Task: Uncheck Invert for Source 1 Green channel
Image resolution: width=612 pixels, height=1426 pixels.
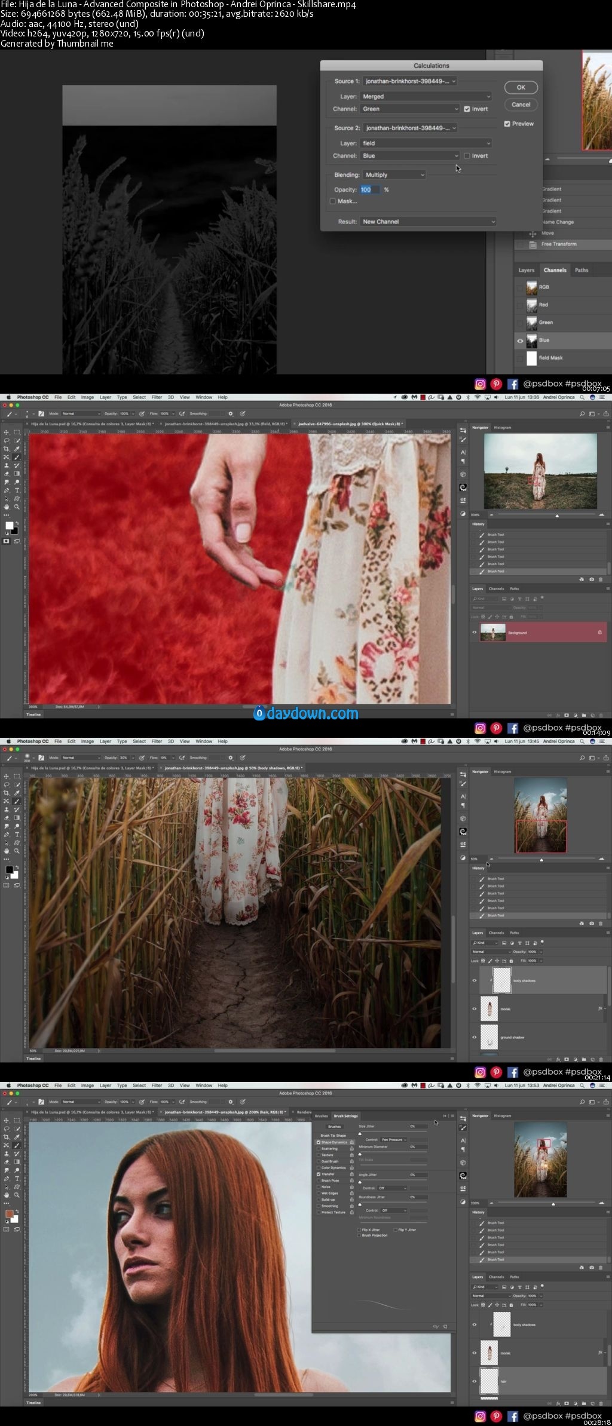Action: [x=467, y=109]
